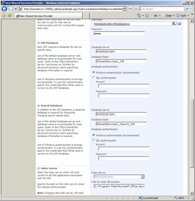Screen dimensions: 195x201
Task: Select Windows authentication for SSP Database
Action: coord(94,72)
